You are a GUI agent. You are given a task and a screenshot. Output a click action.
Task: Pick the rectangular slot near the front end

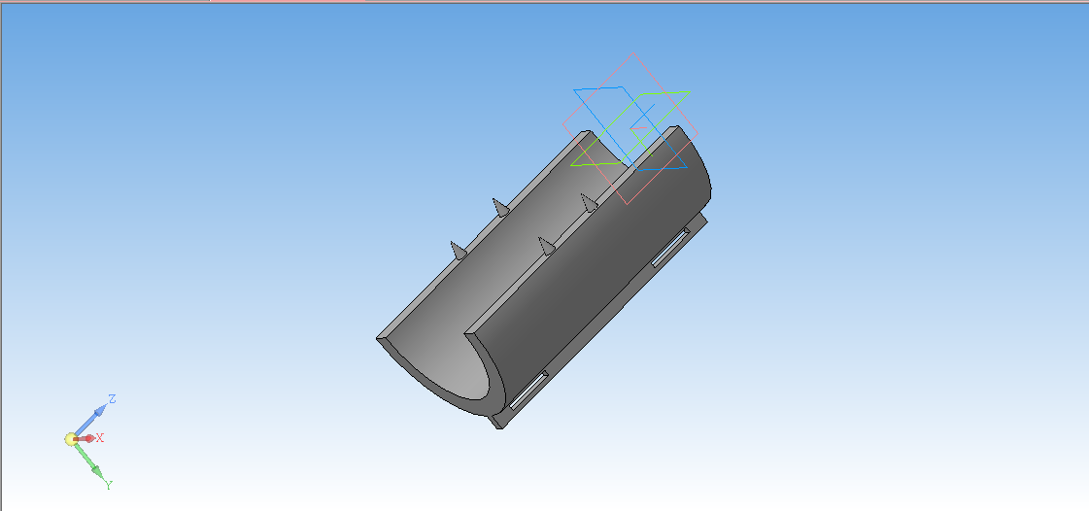click(x=528, y=391)
